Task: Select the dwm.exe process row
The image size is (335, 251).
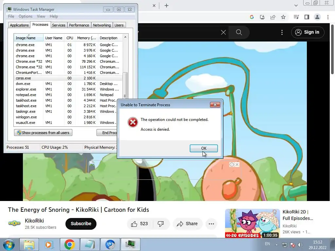Action: click(68, 84)
